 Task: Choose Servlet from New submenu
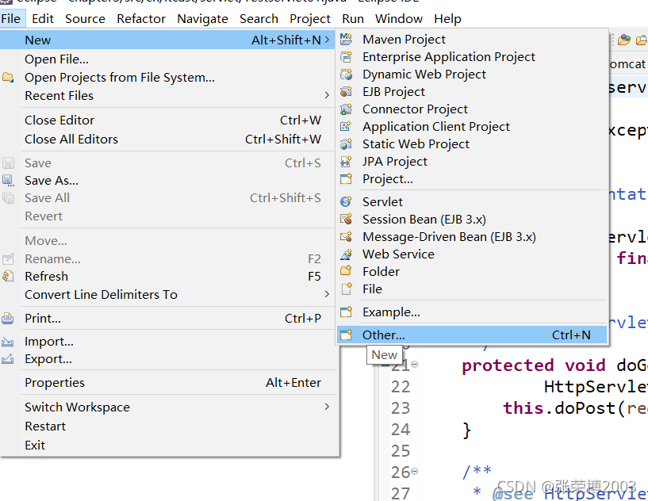pos(472,202)
